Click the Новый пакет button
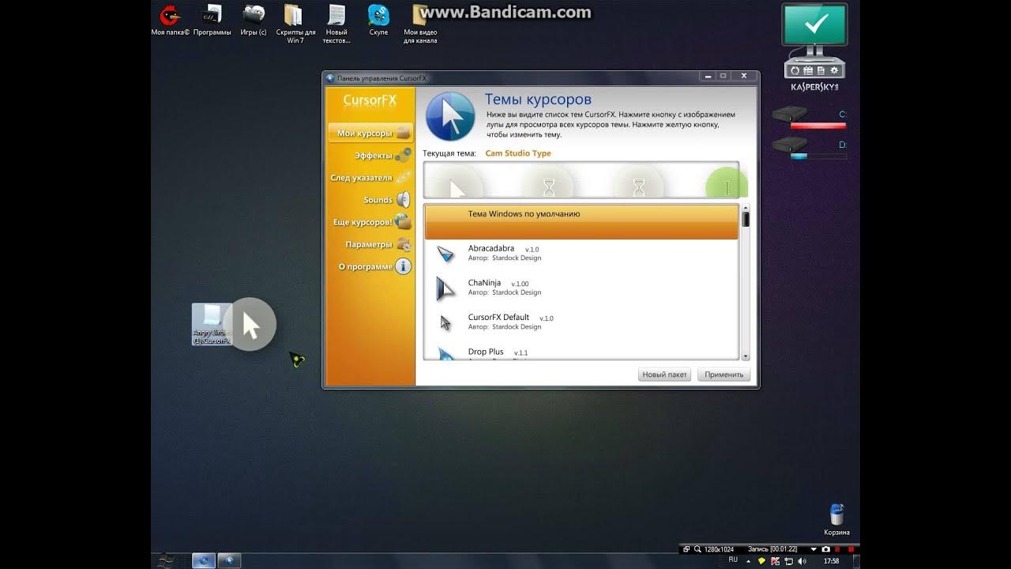This screenshot has height=569, width=1011. click(664, 375)
